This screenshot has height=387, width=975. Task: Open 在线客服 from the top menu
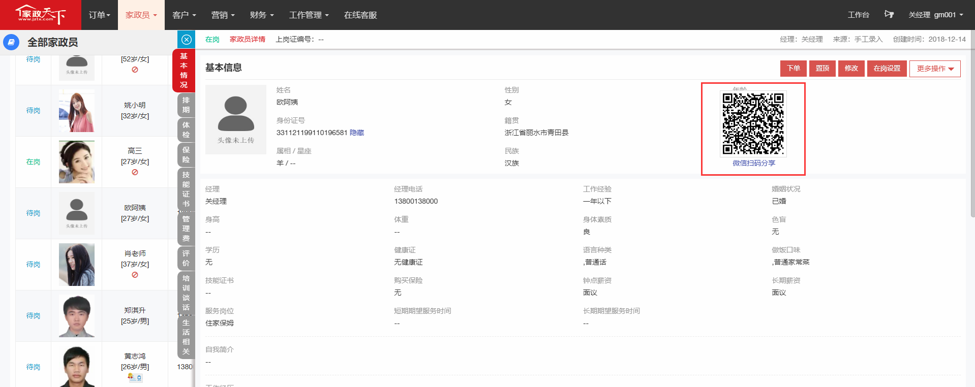click(360, 15)
